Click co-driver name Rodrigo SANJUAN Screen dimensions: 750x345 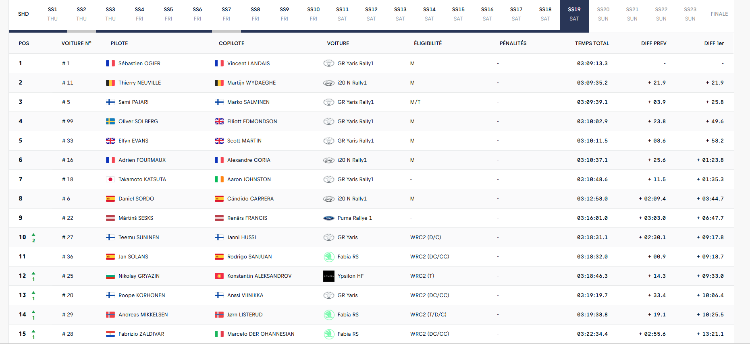pyautogui.click(x=249, y=256)
